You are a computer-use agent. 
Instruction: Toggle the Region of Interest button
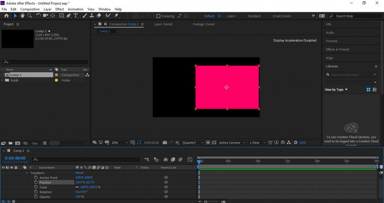point(208,143)
